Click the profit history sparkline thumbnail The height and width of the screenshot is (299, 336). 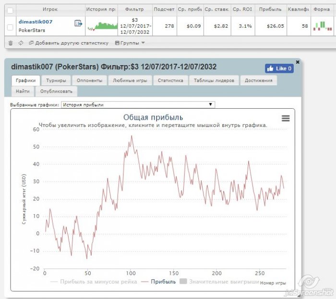click(x=102, y=27)
